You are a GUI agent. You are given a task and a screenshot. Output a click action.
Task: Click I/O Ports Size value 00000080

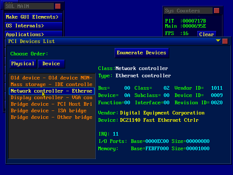tap(198, 141)
